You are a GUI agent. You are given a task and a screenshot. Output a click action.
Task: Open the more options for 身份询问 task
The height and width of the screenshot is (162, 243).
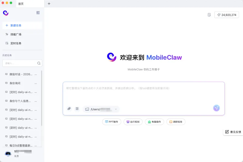(36, 83)
